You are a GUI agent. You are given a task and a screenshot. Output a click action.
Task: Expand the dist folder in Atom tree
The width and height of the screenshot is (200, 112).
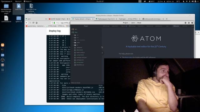click(76, 38)
